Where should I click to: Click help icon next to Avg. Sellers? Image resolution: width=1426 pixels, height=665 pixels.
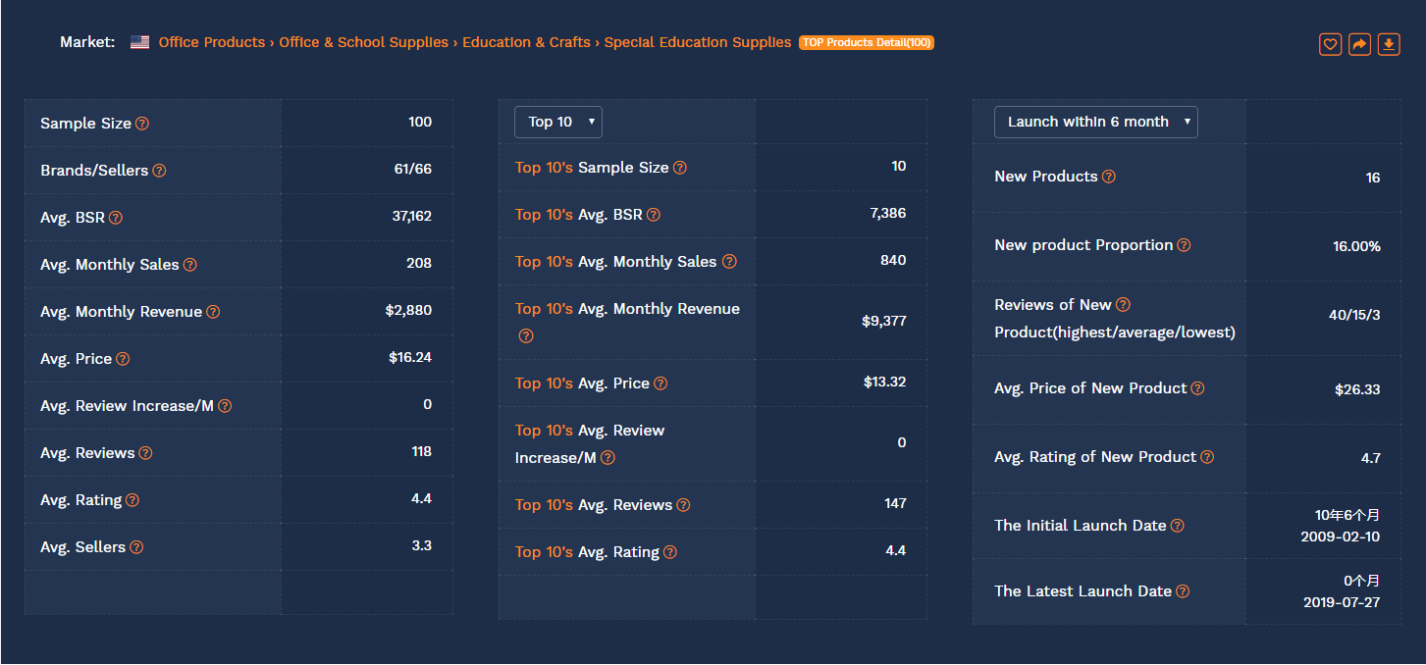pos(136,547)
